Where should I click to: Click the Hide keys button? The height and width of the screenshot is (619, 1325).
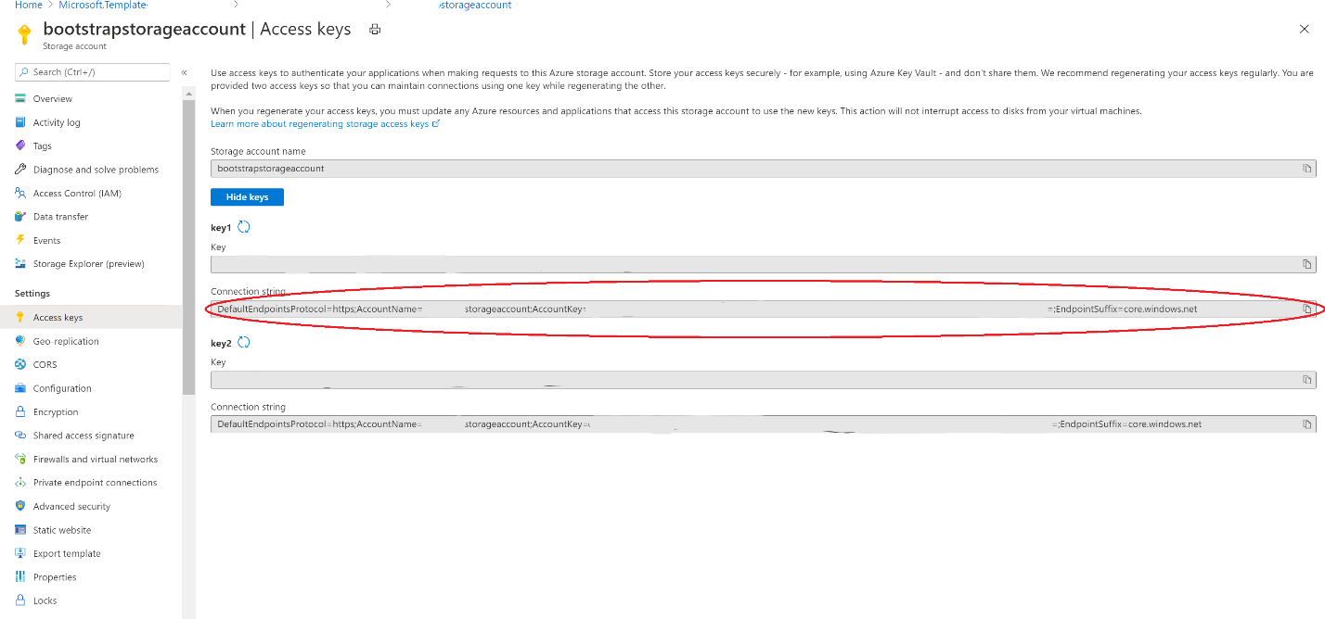click(247, 197)
